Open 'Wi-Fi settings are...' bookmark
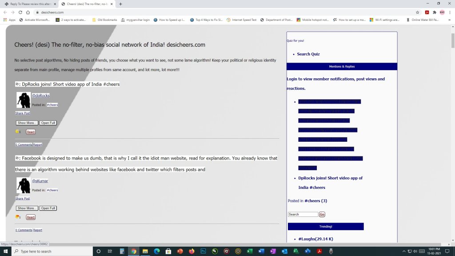This screenshot has height=256, width=455. click(384, 20)
